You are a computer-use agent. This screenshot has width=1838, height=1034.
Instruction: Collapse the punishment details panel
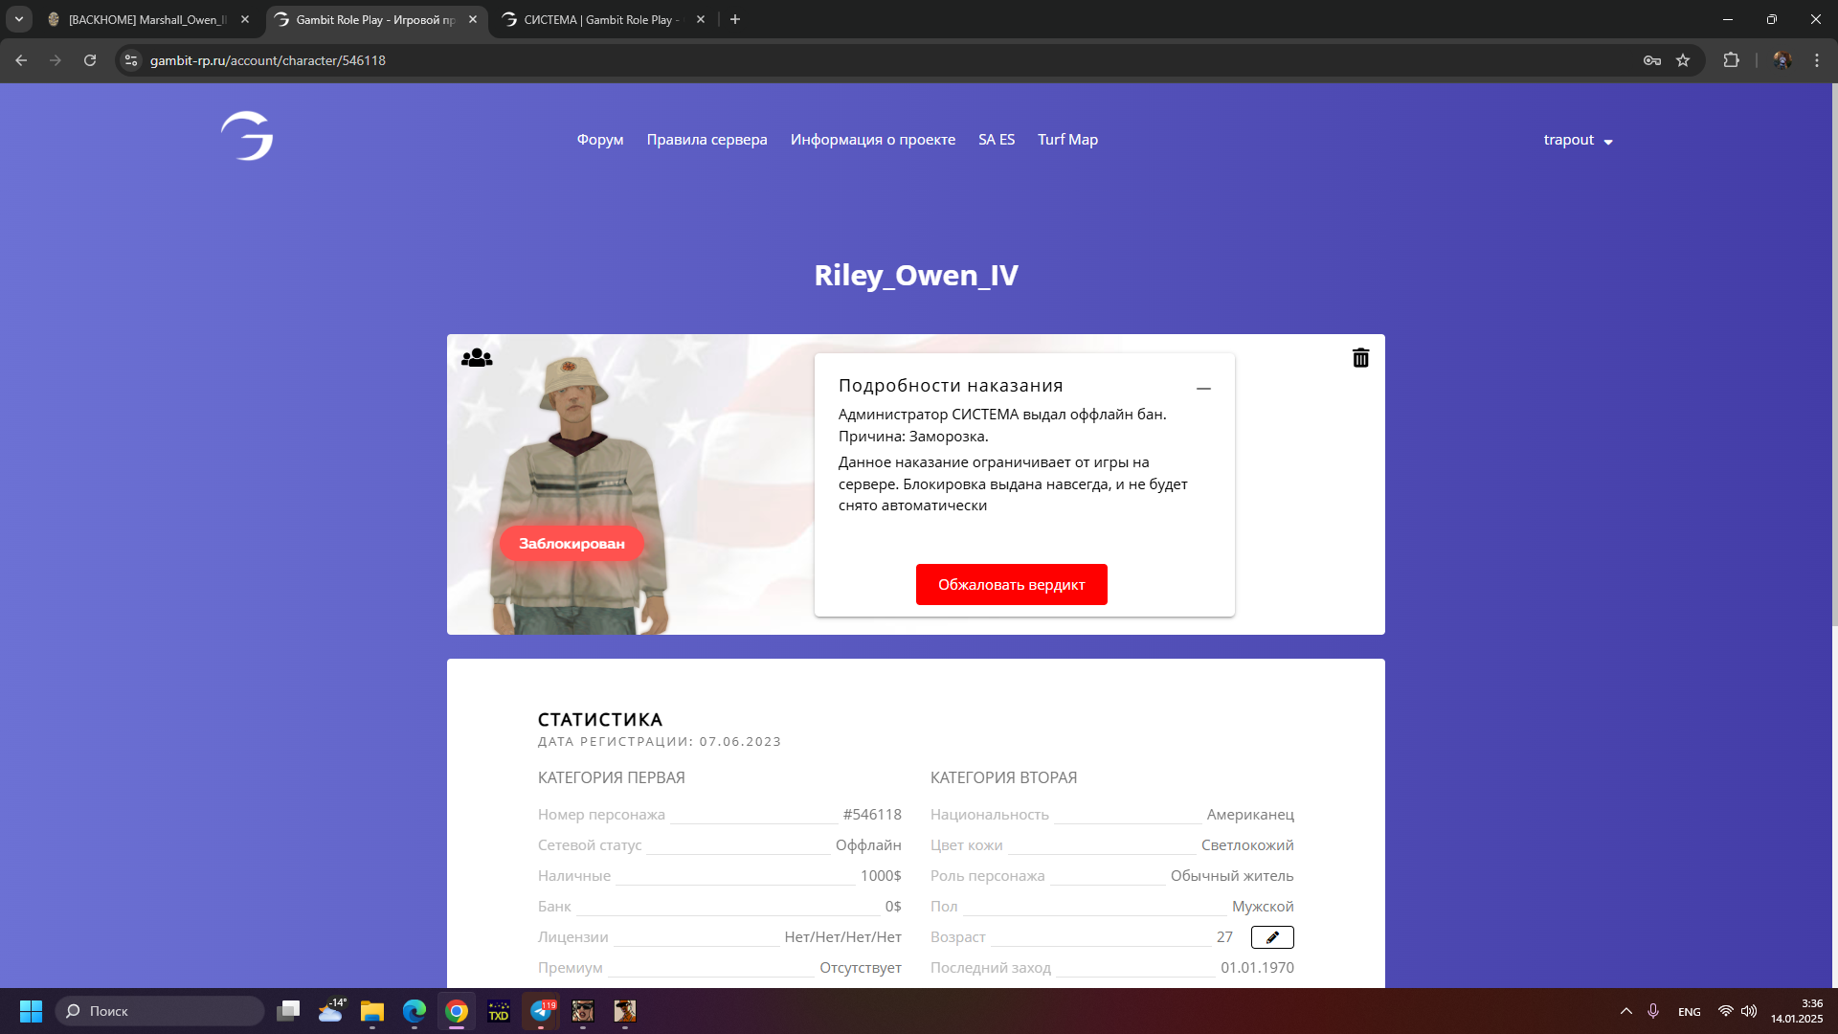tap(1203, 389)
